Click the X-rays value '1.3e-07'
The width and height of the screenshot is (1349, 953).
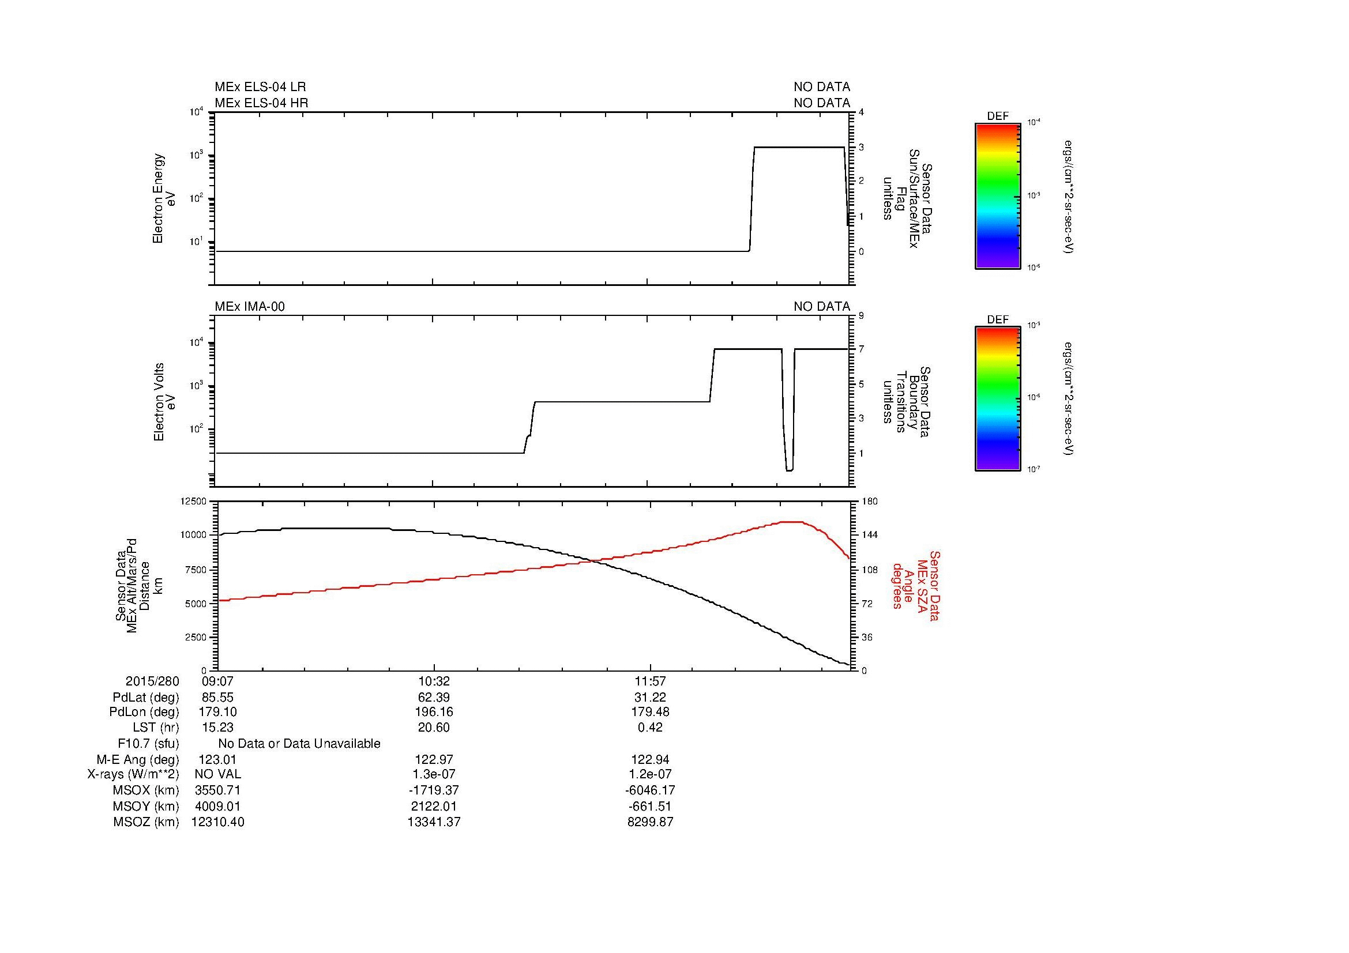click(x=434, y=774)
